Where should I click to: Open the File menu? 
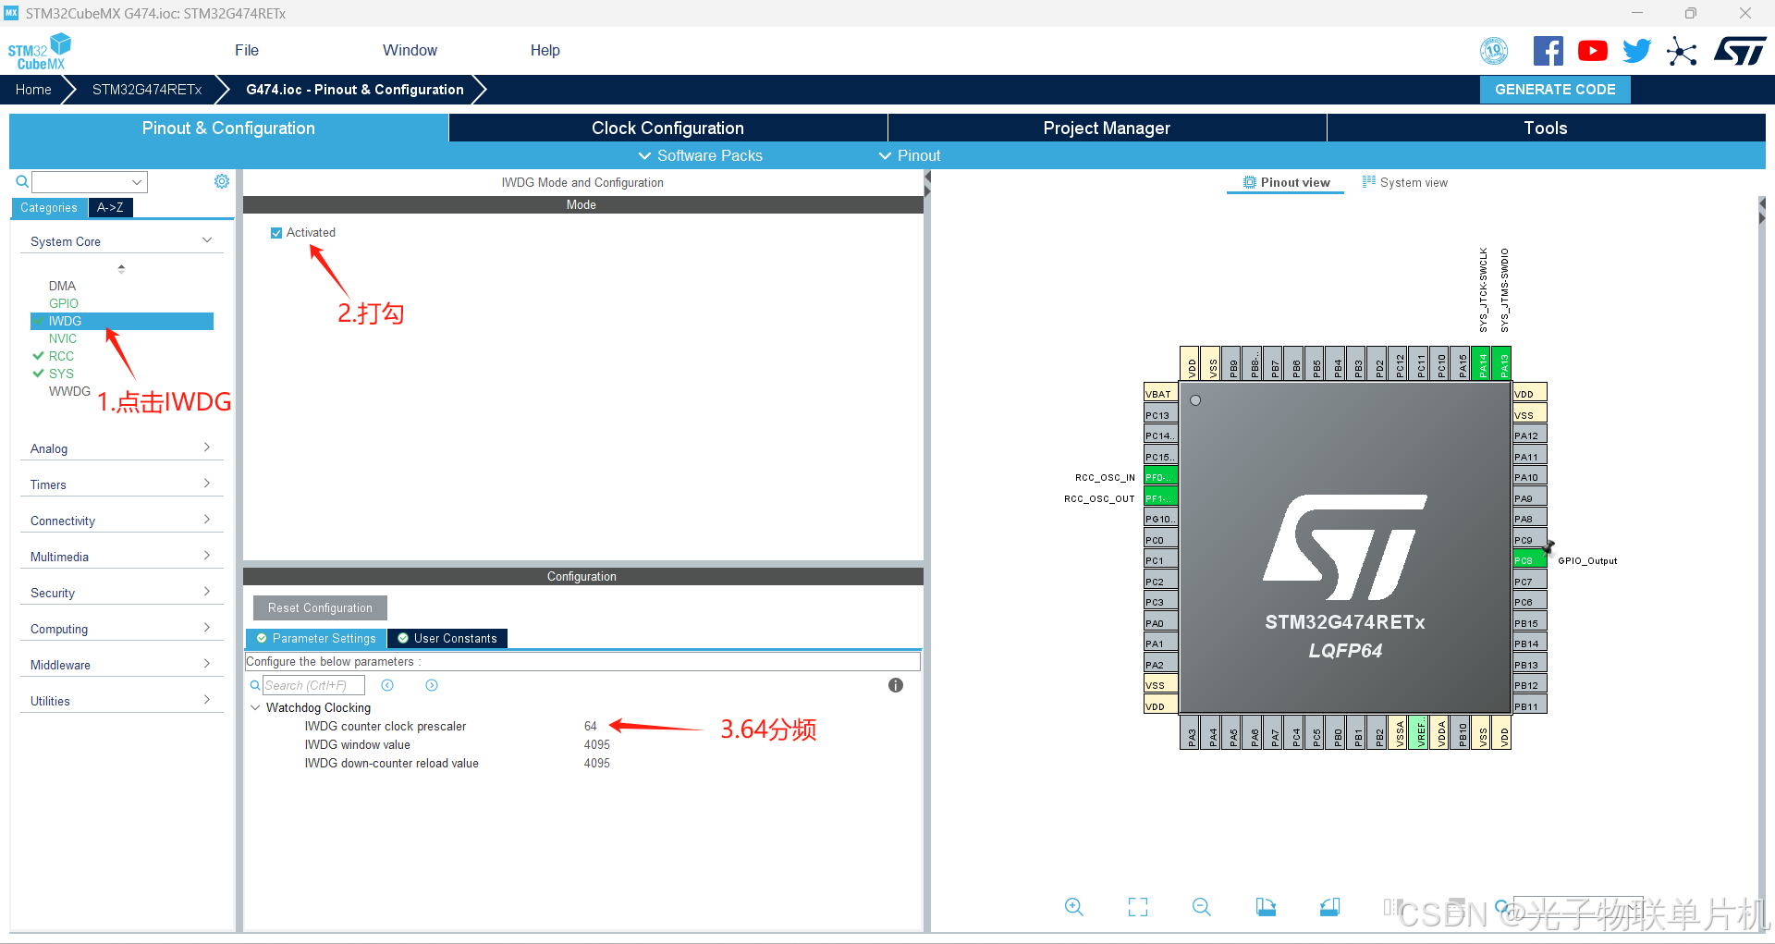[x=247, y=51]
